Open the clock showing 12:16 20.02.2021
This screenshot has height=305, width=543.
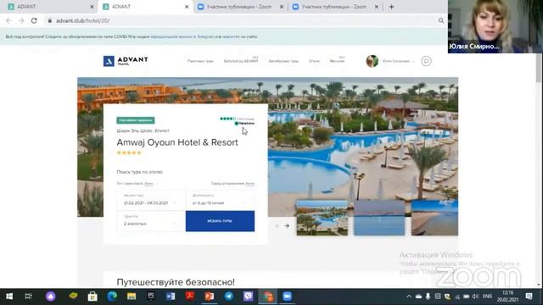tap(507, 297)
